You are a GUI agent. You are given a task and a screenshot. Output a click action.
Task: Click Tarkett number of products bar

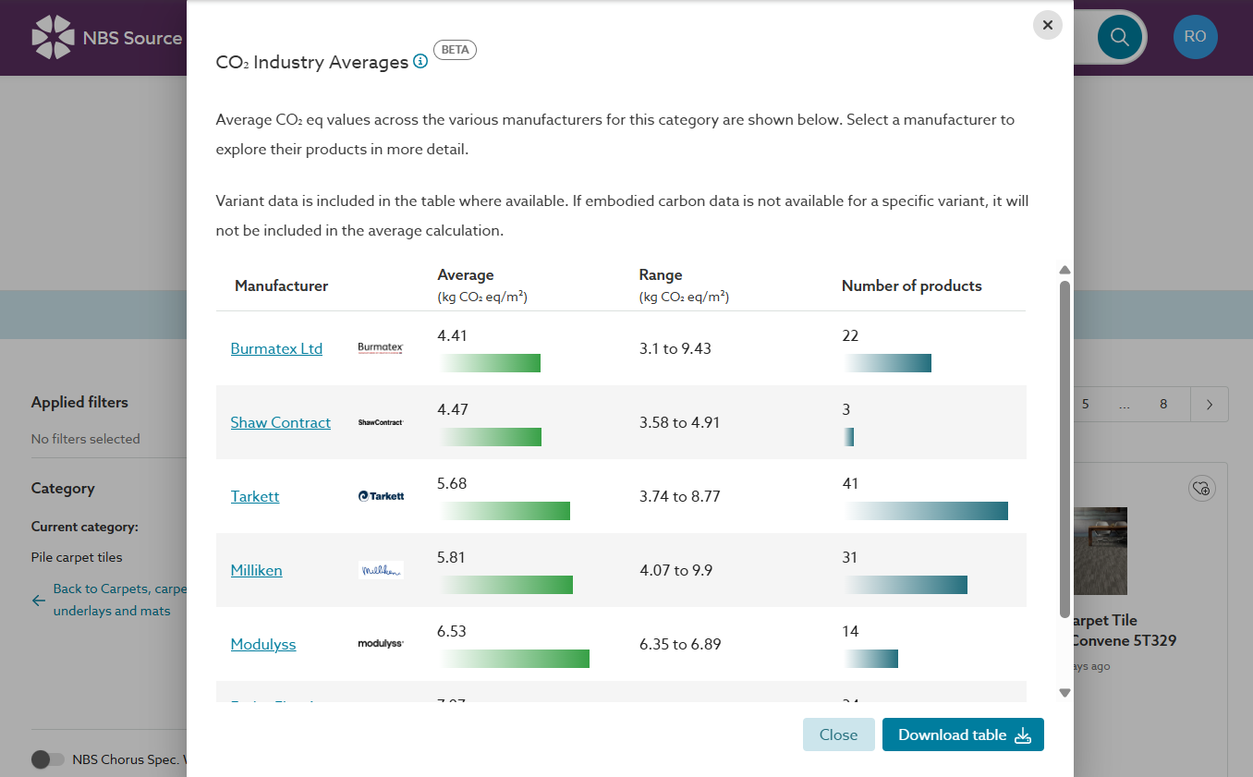click(925, 511)
